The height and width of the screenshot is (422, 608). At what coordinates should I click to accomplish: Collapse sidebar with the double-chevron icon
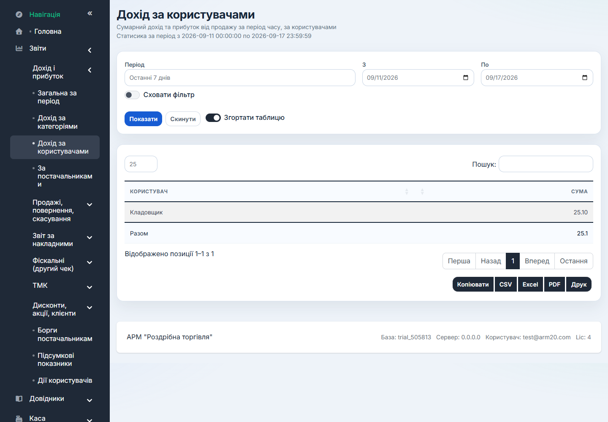90,14
